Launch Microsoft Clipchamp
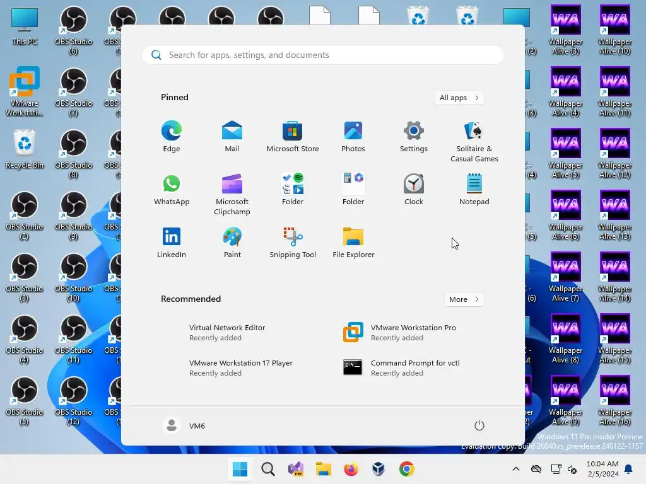This screenshot has width=646, height=484. (x=232, y=194)
